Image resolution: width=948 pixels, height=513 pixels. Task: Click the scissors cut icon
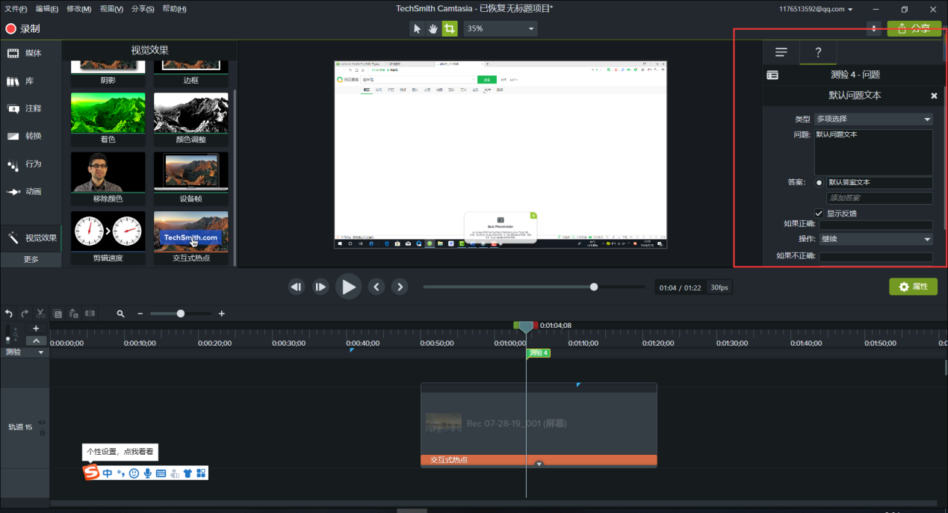click(x=42, y=314)
